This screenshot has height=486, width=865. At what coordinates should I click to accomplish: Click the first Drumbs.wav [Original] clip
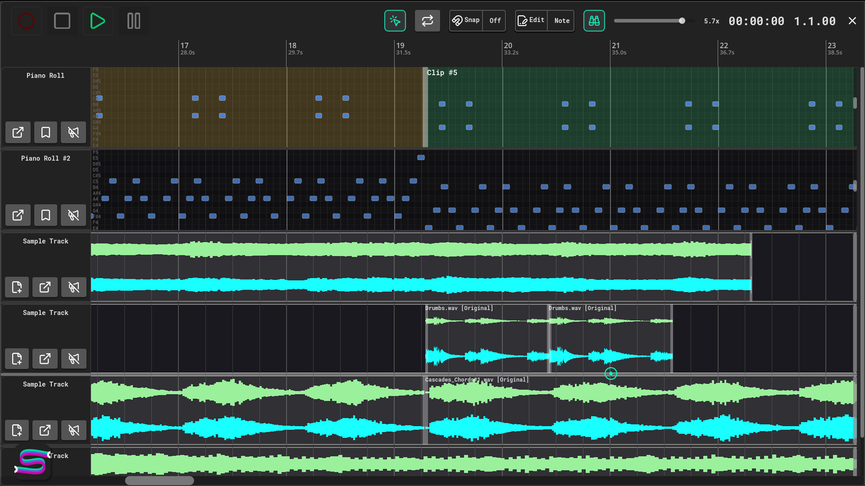pyautogui.click(x=487, y=338)
